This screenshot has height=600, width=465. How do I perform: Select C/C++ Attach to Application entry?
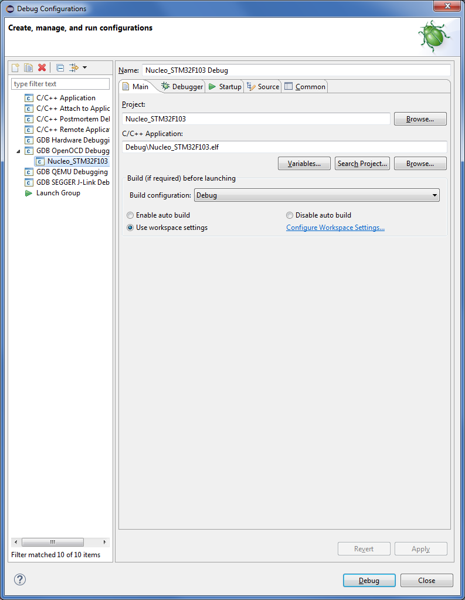tap(73, 109)
